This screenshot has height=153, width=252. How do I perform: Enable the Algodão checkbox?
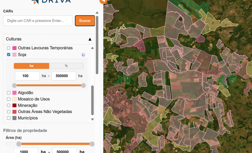9,93
